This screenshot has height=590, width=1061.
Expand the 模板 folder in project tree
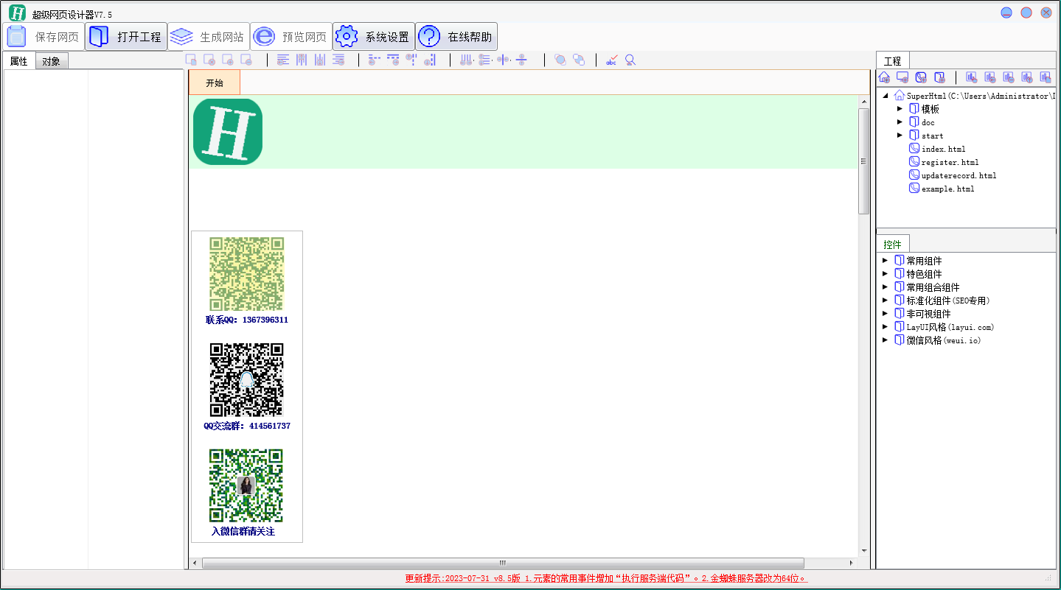coord(900,108)
